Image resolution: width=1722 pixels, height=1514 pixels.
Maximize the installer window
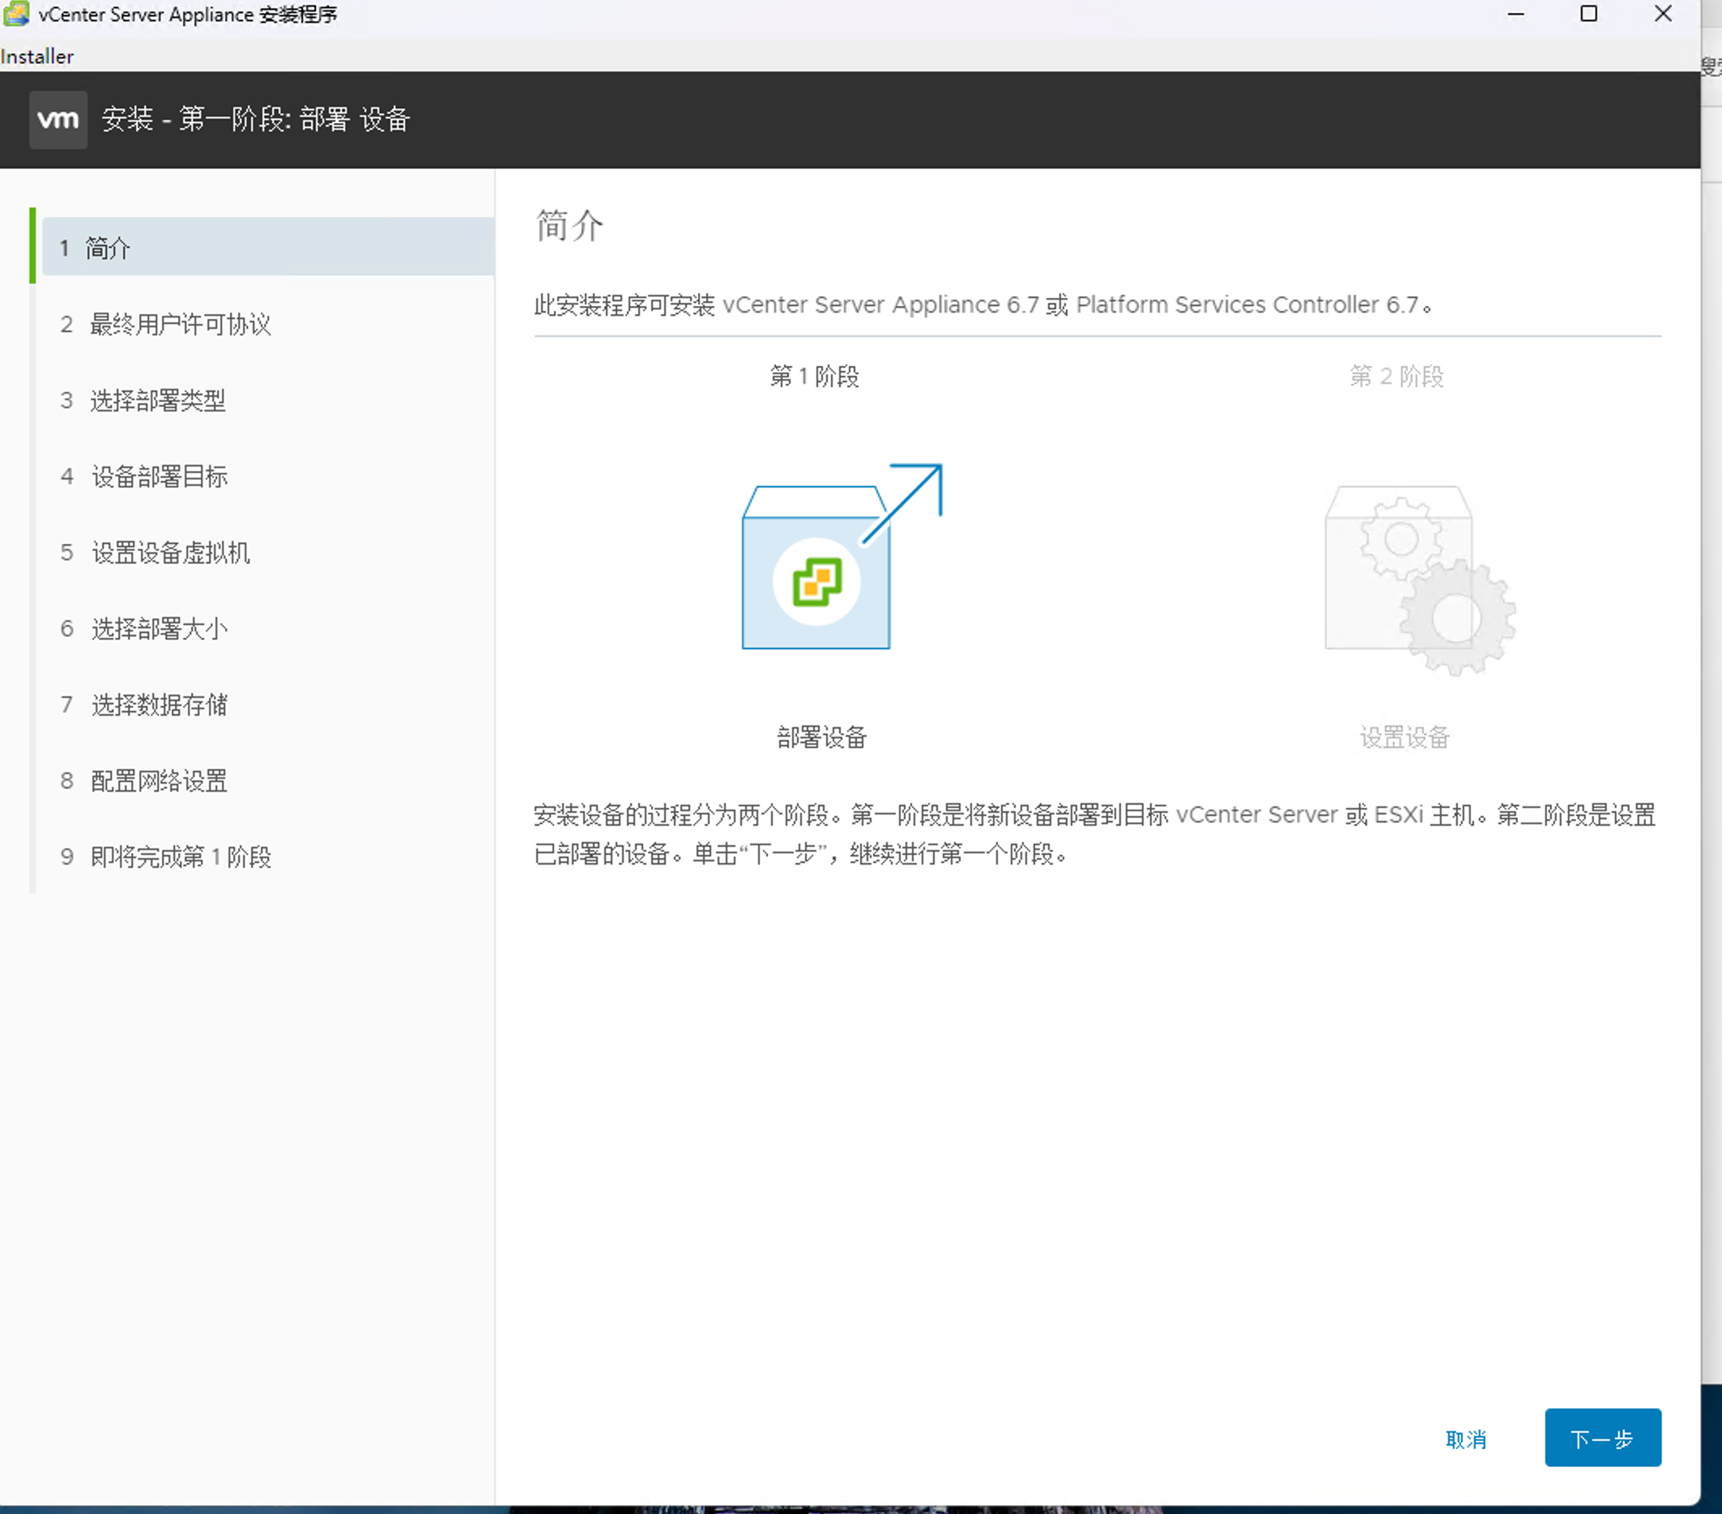(x=1588, y=15)
